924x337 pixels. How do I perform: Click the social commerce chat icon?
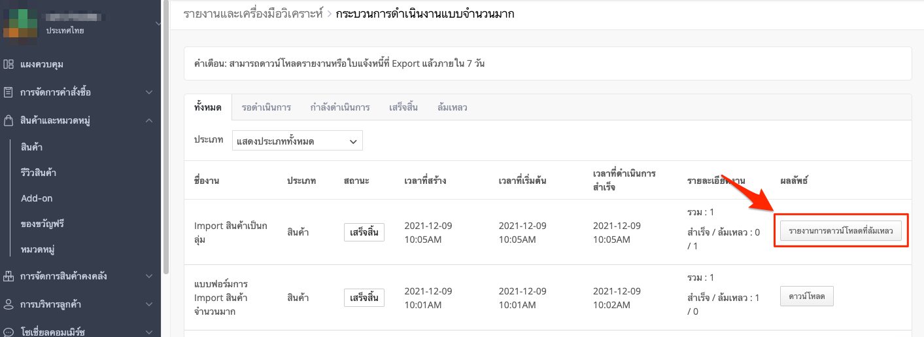[x=9, y=332]
